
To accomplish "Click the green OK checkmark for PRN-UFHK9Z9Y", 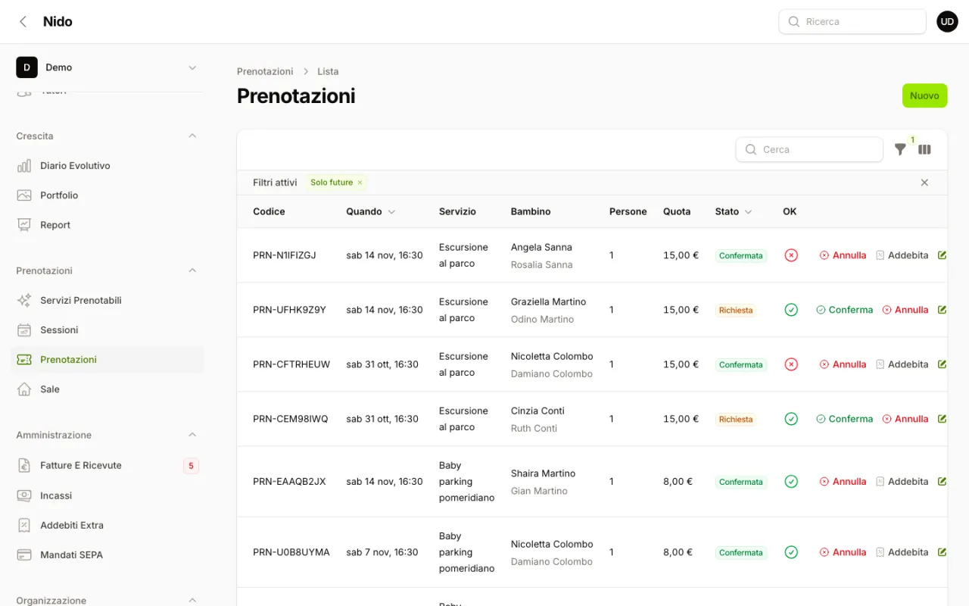I will tap(791, 310).
